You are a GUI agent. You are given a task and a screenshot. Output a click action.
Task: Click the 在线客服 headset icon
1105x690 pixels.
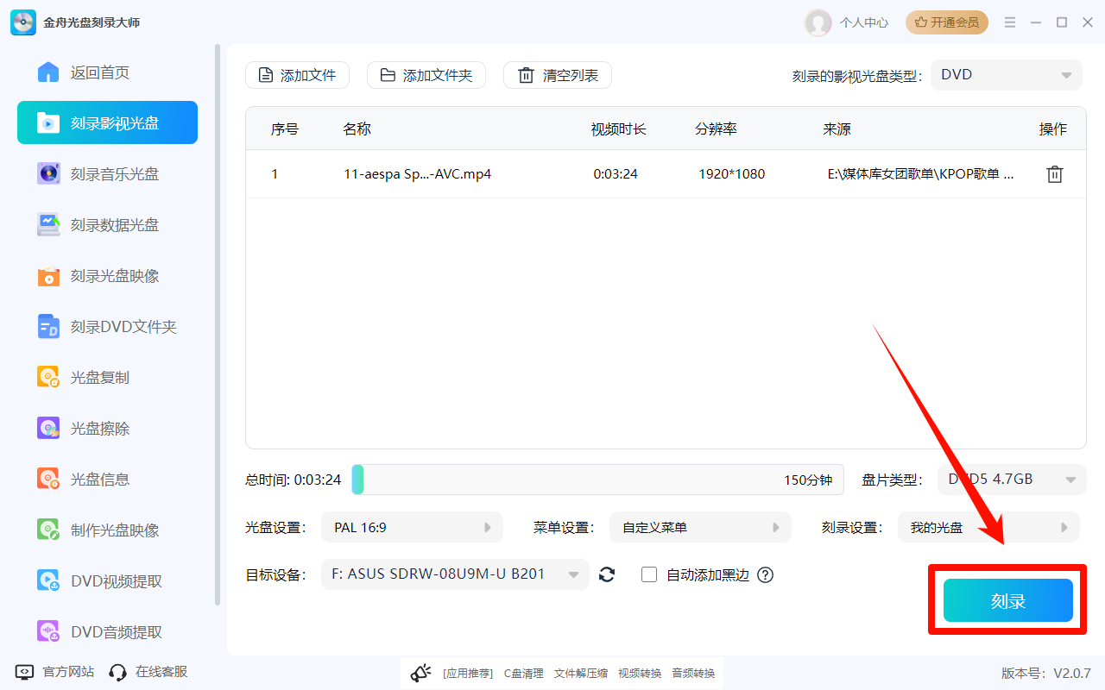pos(118,672)
